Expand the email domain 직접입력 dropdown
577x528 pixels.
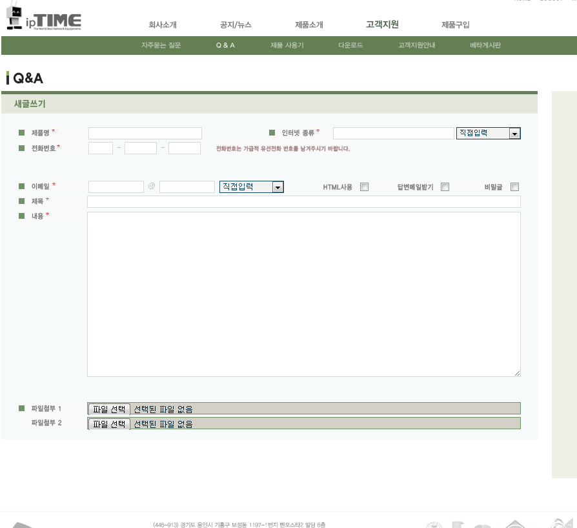(x=251, y=187)
